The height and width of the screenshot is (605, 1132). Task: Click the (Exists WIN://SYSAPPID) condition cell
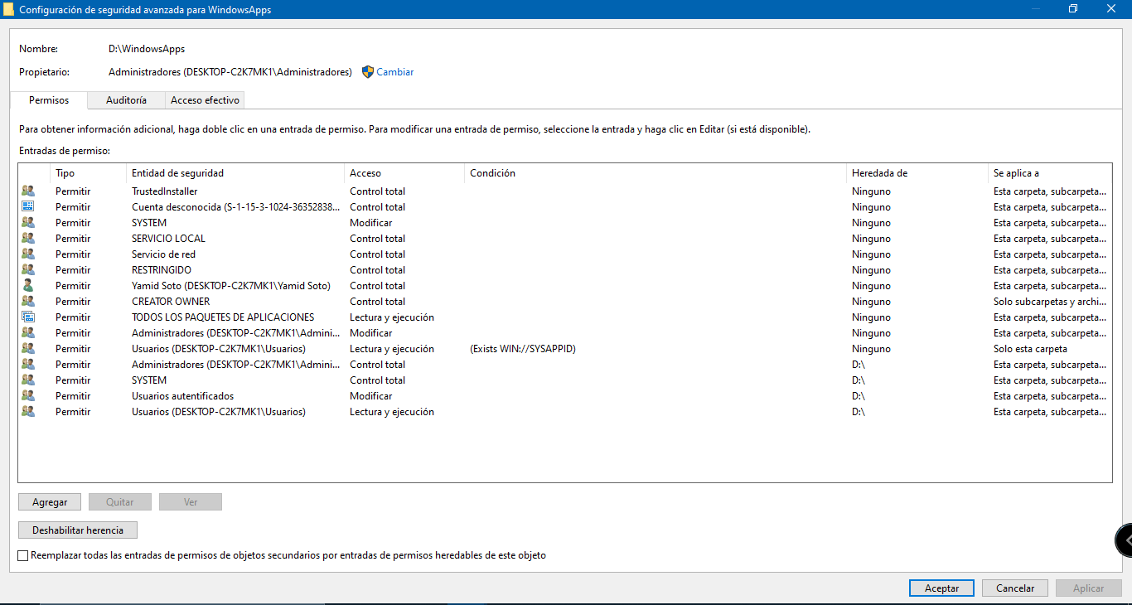(523, 349)
